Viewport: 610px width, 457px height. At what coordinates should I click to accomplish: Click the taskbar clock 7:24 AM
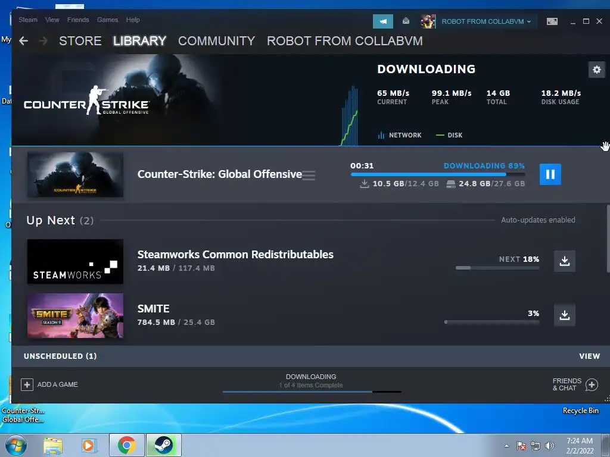click(x=580, y=441)
